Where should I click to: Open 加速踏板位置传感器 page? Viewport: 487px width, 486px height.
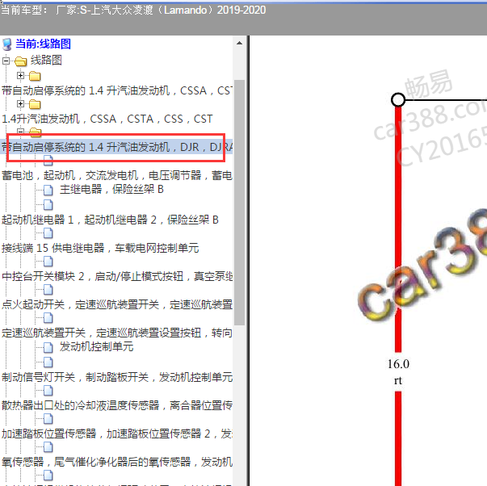(117, 434)
